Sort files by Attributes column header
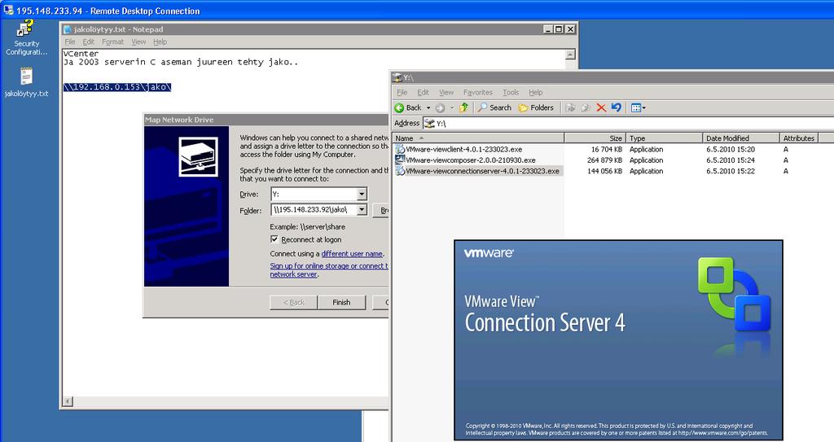The width and height of the screenshot is (834, 442). tap(799, 138)
